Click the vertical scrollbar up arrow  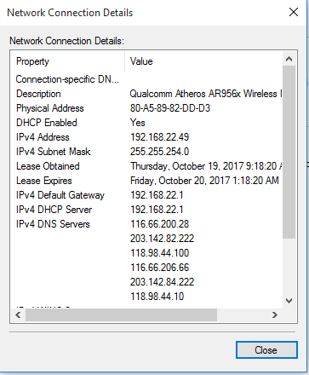(x=289, y=59)
